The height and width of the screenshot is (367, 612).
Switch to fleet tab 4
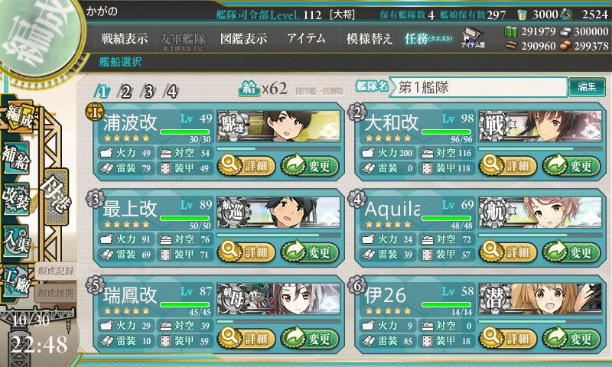171,92
